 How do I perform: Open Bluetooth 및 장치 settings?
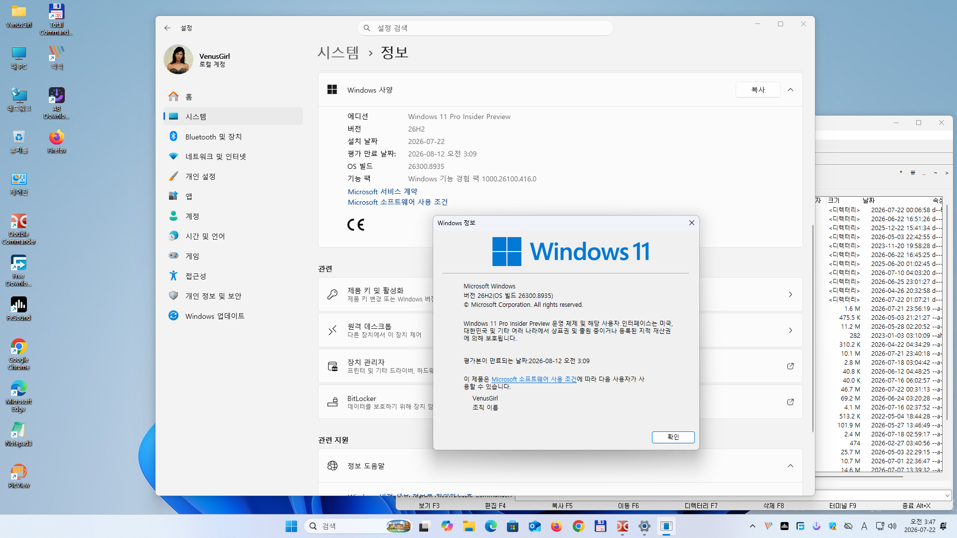click(233, 136)
